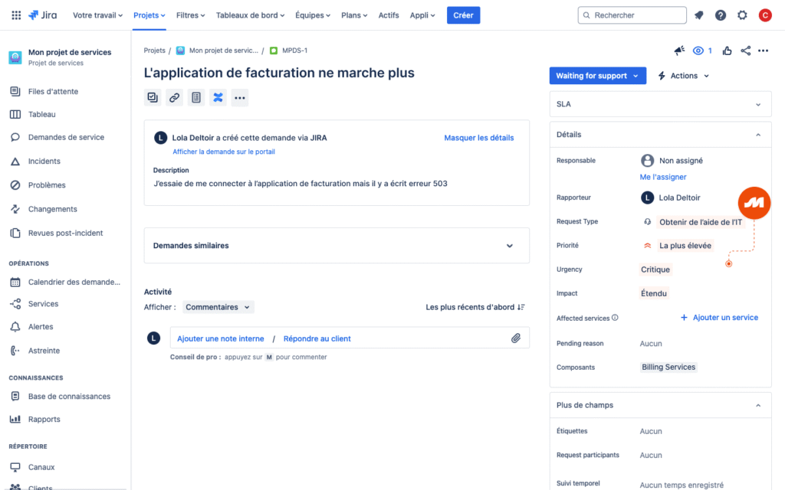Screen dimensions: 785x490
Task: Open the Waiting for support status dropdown
Action: (x=597, y=76)
